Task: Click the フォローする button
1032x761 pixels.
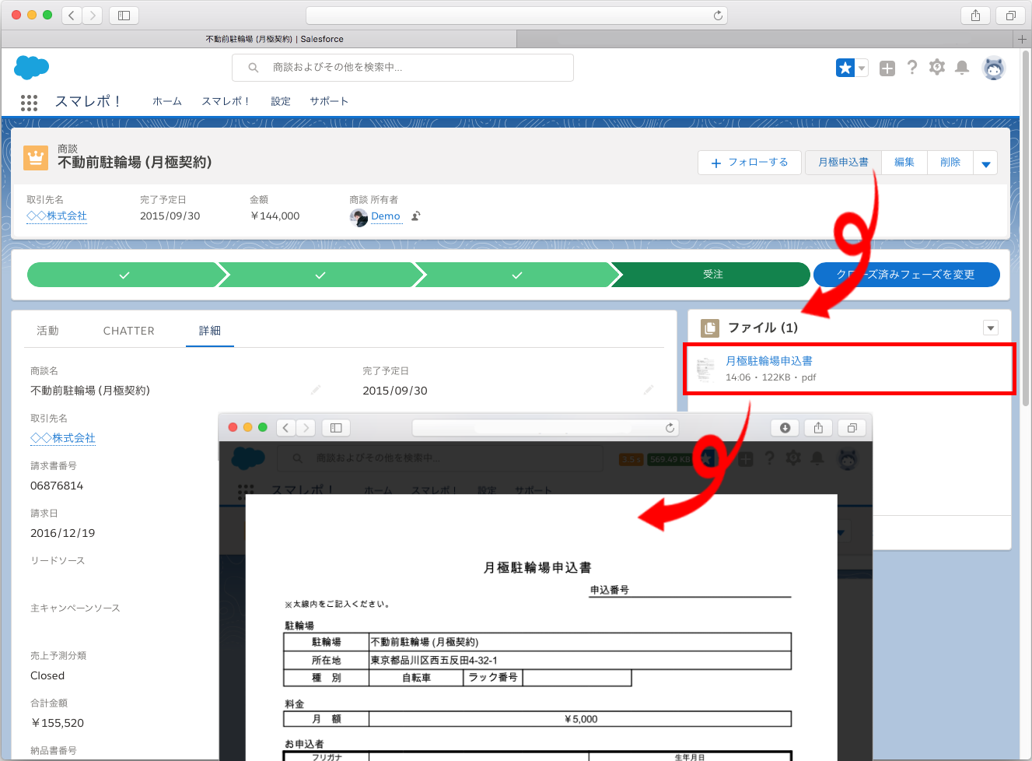Action: (x=750, y=163)
